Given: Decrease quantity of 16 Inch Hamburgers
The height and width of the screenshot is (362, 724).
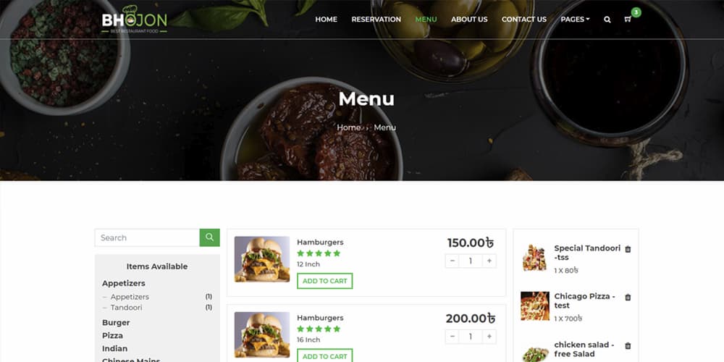Looking at the screenshot, I should coord(452,337).
